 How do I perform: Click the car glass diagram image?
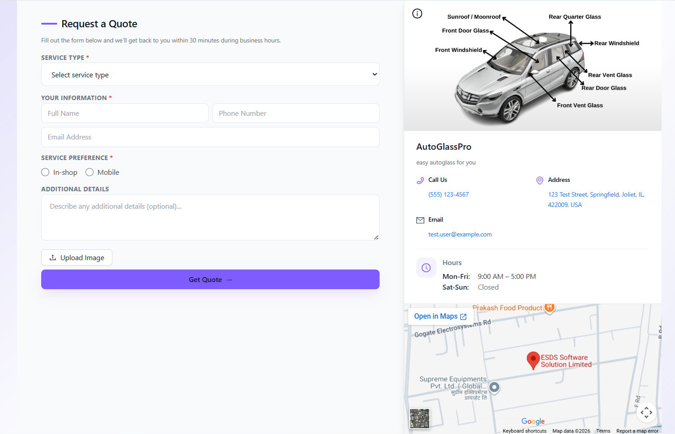[x=533, y=66]
